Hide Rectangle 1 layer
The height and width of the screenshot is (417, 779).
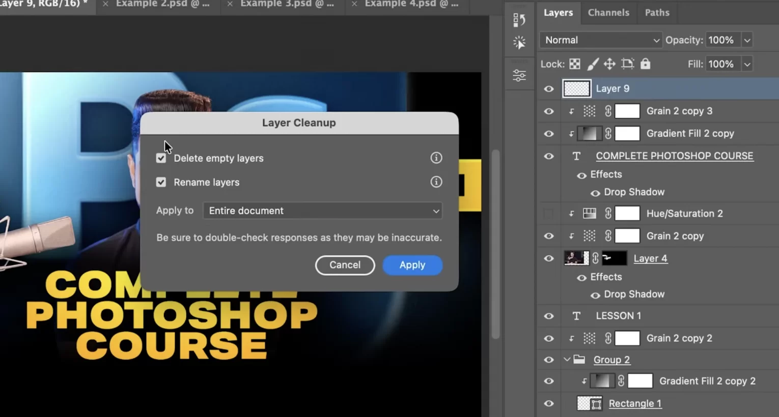click(x=549, y=404)
